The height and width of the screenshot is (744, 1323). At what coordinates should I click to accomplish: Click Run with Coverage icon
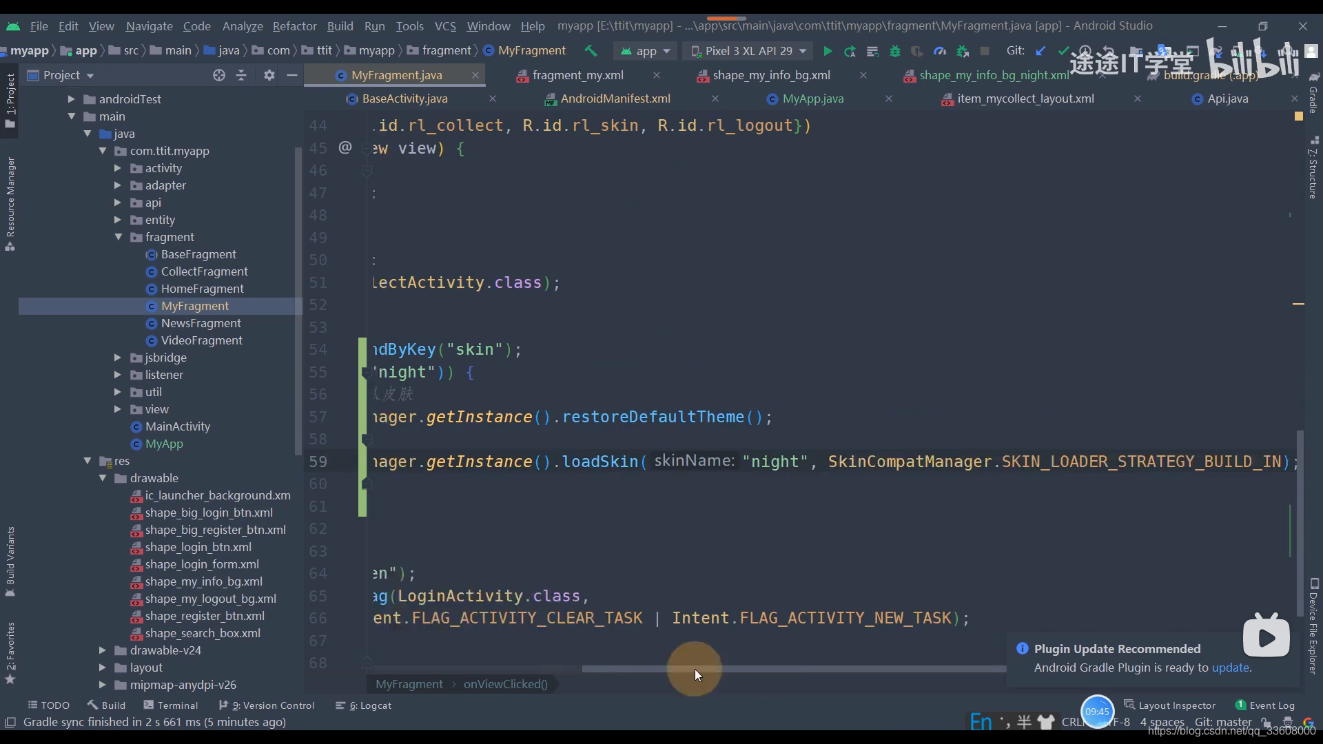click(x=917, y=51)
